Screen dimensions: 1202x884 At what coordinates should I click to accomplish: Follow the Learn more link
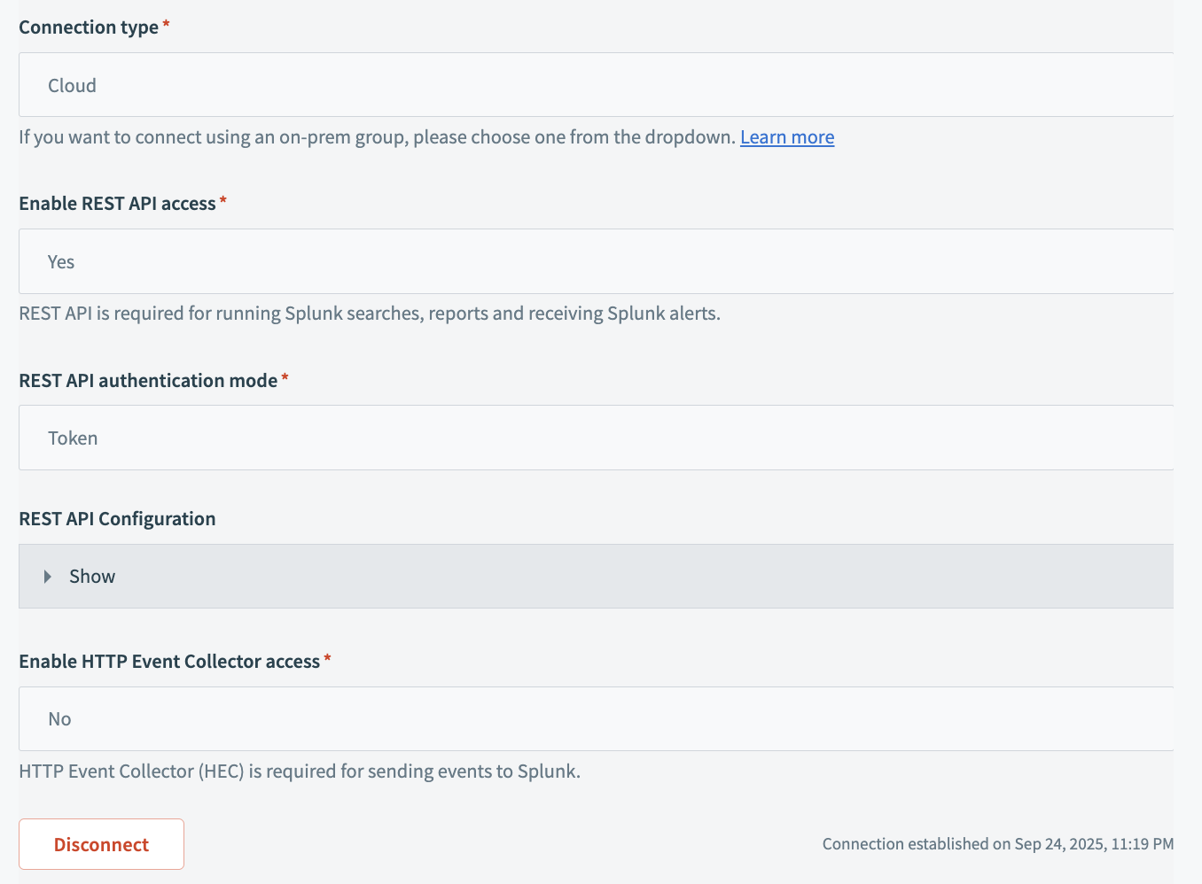(786, 137)
